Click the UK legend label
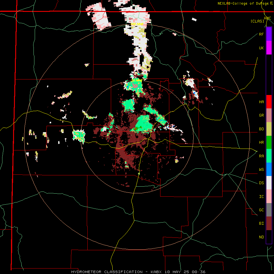 click(x=261, y=48)
